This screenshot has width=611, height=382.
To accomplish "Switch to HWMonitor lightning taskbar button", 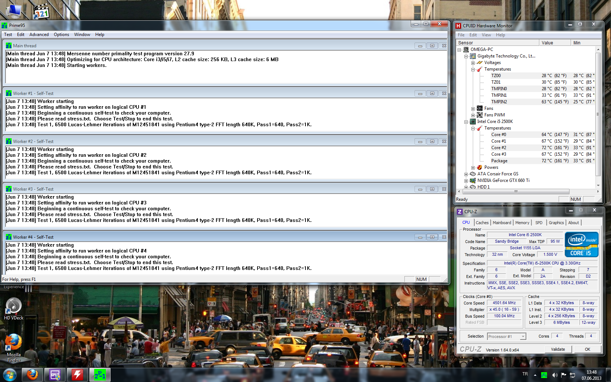I will (77, 375).
